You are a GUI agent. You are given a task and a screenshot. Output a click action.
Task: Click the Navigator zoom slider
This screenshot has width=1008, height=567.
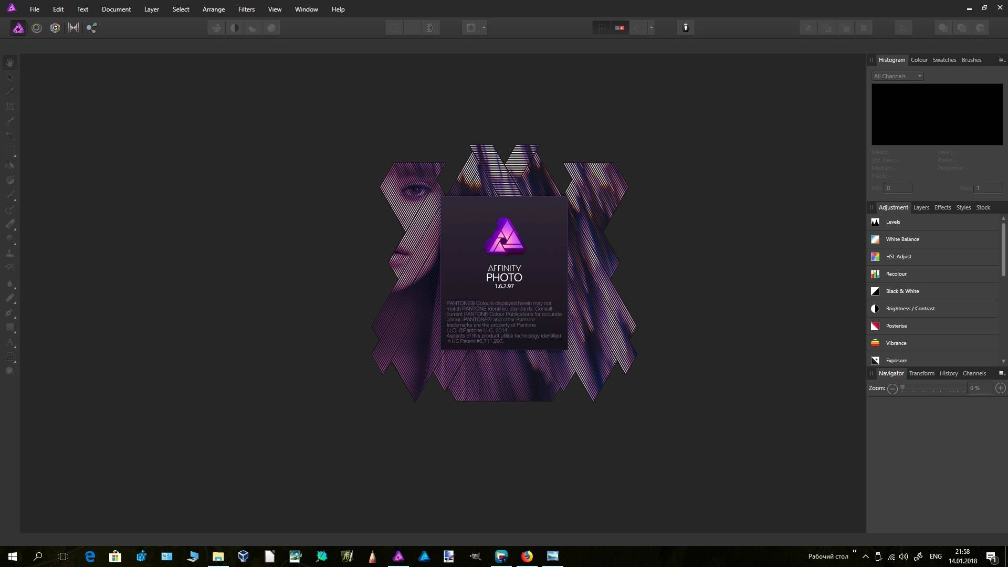point(932,388)
